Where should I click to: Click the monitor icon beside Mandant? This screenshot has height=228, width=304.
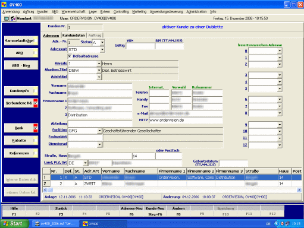(x=7, y=18)
